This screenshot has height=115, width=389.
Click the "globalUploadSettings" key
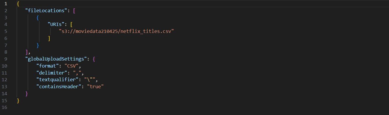pyautogui.click(x=57, y=59)
